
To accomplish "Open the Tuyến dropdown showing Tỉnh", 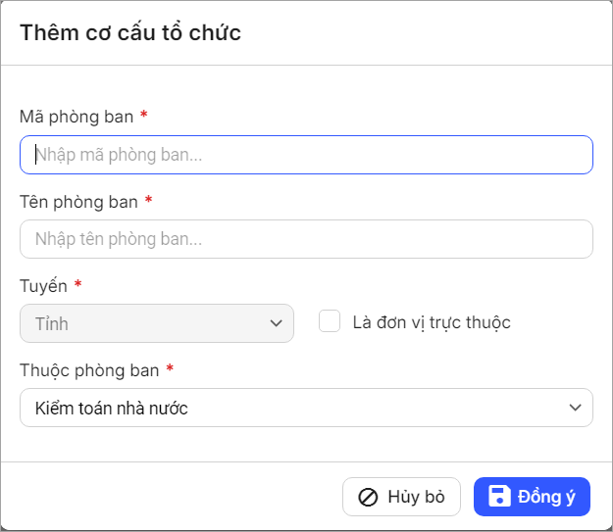I will (x=157, y=323).
